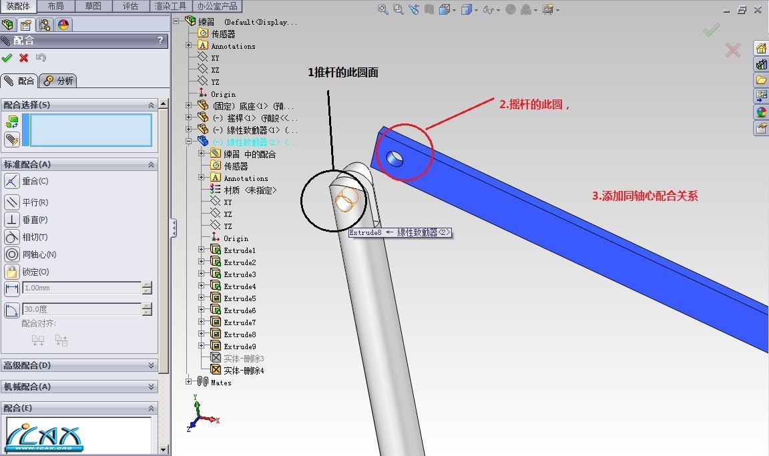Cancel the mate with the red X

(24, 58)
